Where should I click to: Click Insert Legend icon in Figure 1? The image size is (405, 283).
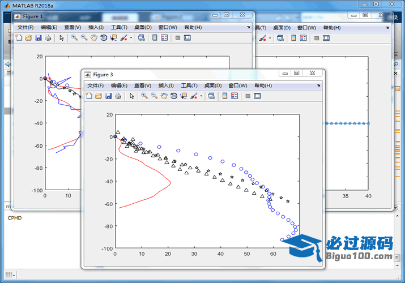pos(164,38)
